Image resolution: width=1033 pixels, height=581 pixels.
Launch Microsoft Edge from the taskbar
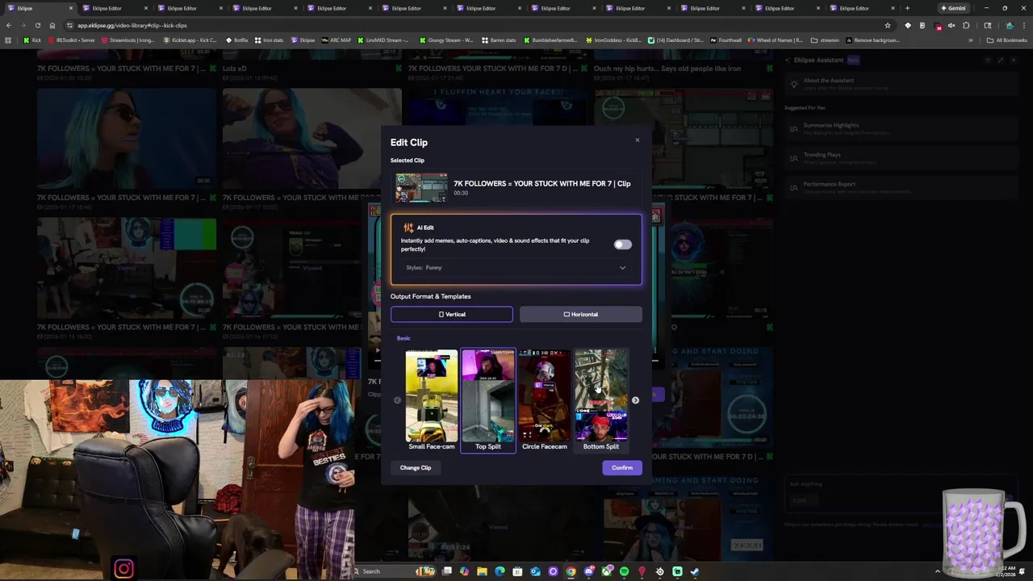(x=500, y=571)
